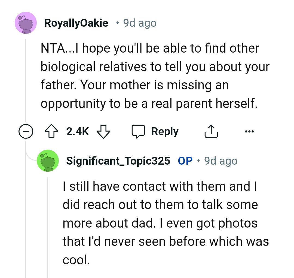
Task: Upvote RoyallyOakie's comment
Action: (x=51, y=131)
